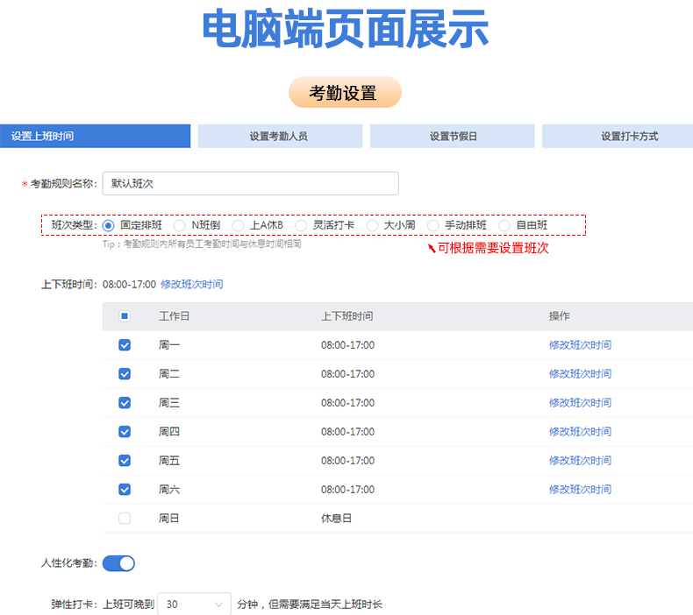Uncheck the 周六 workday checkbox
The image size is (693, 615).
pos(125,489)
